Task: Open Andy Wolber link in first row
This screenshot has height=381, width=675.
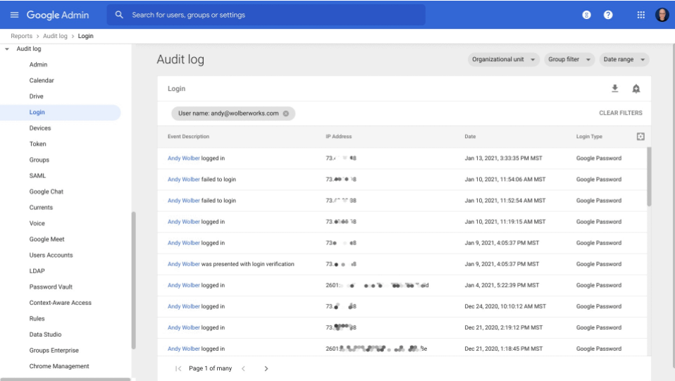Action: click(x=183, y=158)
